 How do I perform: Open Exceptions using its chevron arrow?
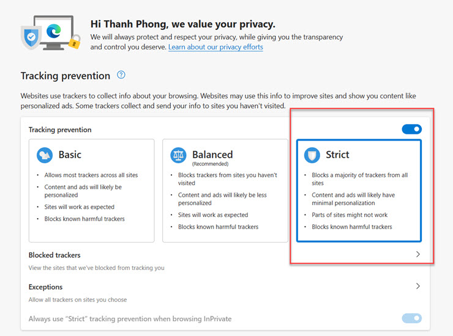(417, 286)
